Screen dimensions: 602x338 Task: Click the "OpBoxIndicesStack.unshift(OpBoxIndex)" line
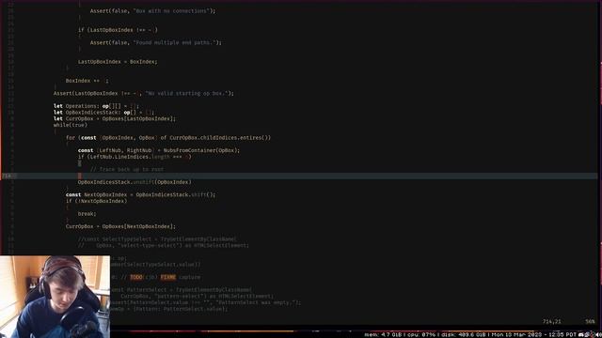coord(135,182)
